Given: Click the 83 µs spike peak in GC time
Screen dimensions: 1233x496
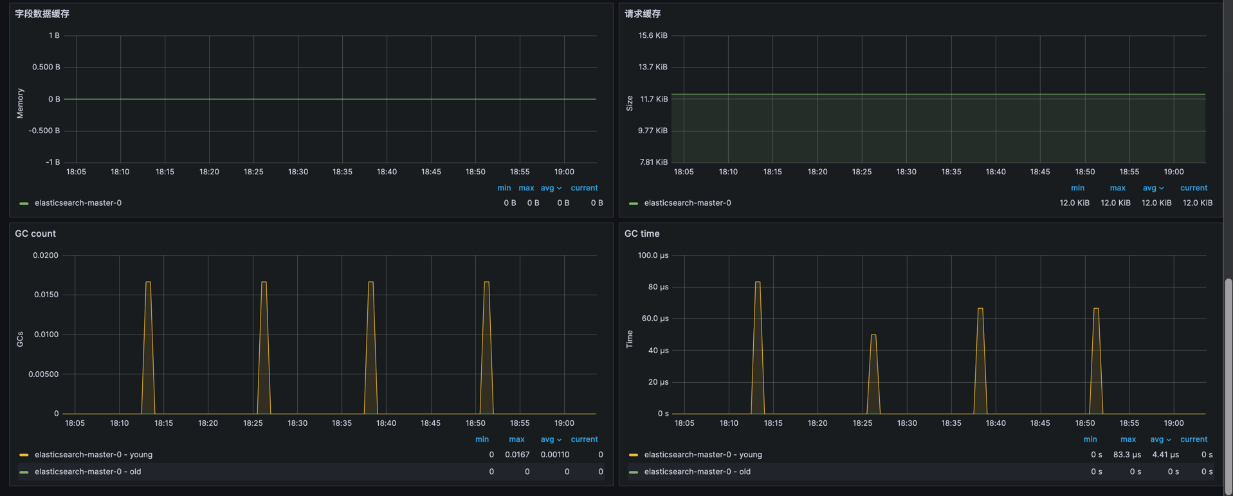Looking at the screenshot, I should [758, 282].
